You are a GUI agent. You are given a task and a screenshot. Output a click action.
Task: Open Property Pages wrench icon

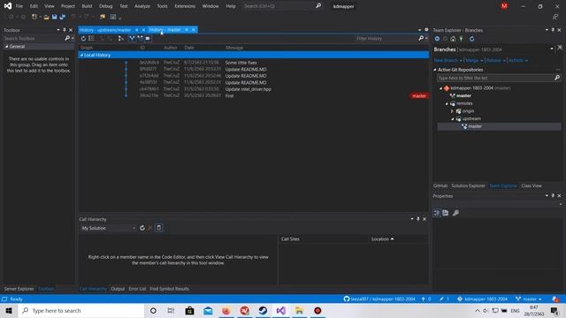(x=456, y=213)
